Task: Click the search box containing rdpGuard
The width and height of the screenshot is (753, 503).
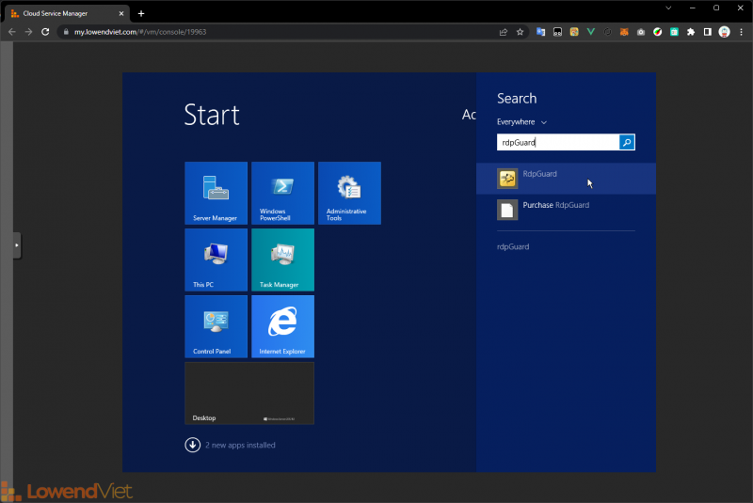Action: point(558,142)
